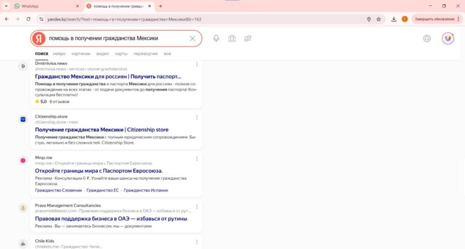
Task: Clear the search query with X icon
Action: (x=193, y=38)
